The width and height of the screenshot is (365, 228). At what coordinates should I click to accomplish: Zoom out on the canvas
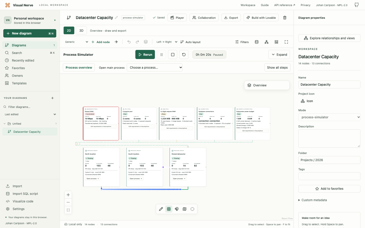click(68, 202)
